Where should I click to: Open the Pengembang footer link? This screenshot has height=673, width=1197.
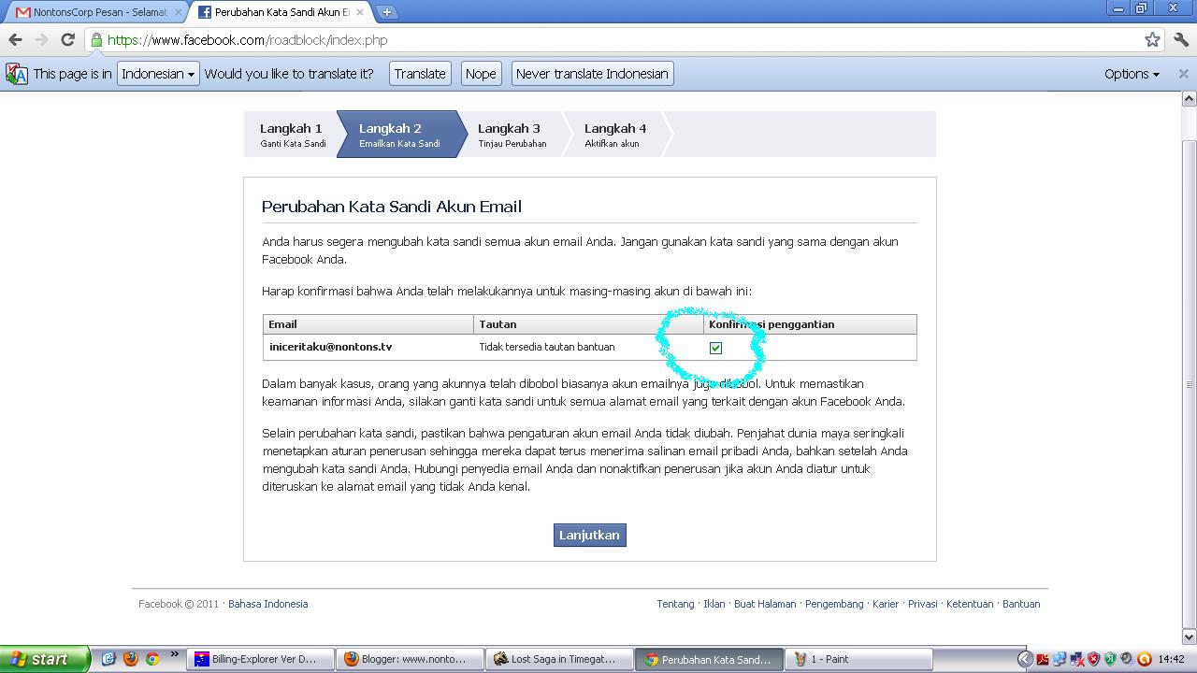pyautogui.click(x=834, y=604)
